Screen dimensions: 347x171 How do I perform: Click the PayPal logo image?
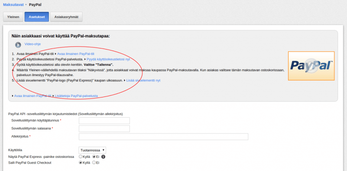311,66
